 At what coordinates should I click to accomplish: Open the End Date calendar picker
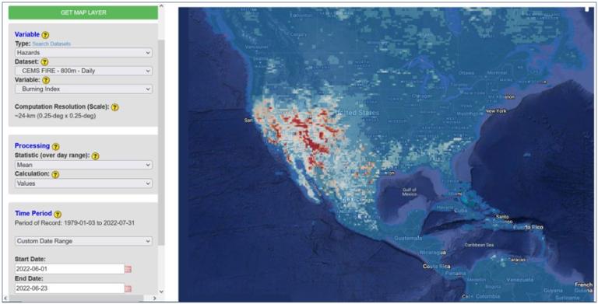tap(128, 288)
